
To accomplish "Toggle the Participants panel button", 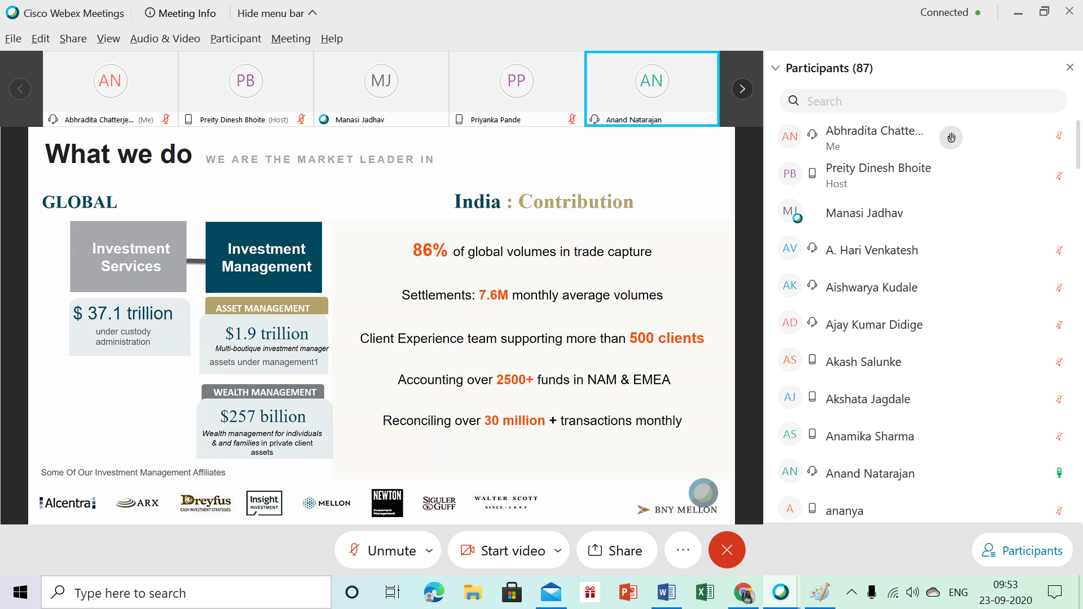I will coord(1022,550).
